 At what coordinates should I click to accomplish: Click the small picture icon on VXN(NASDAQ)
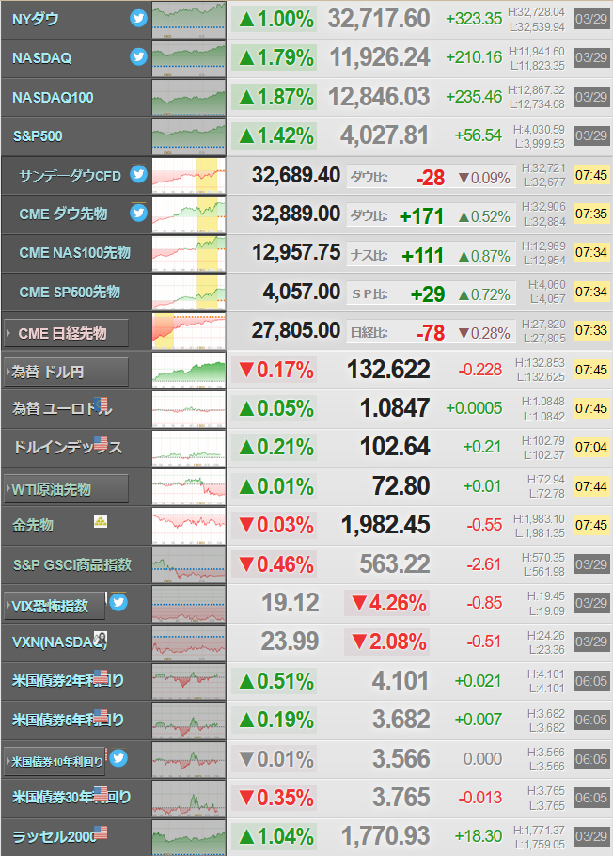[101, 638]
